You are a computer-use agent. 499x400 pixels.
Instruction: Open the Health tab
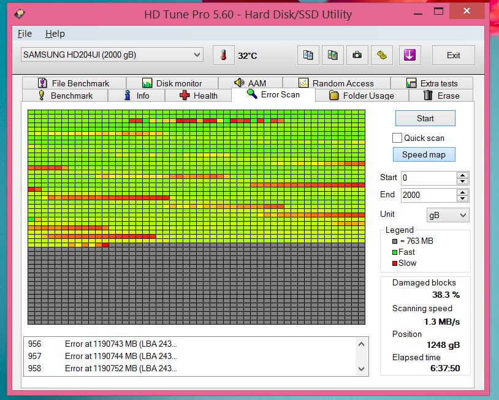[198, 96]
